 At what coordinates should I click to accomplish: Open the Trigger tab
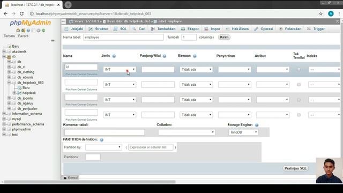(316, 29)
